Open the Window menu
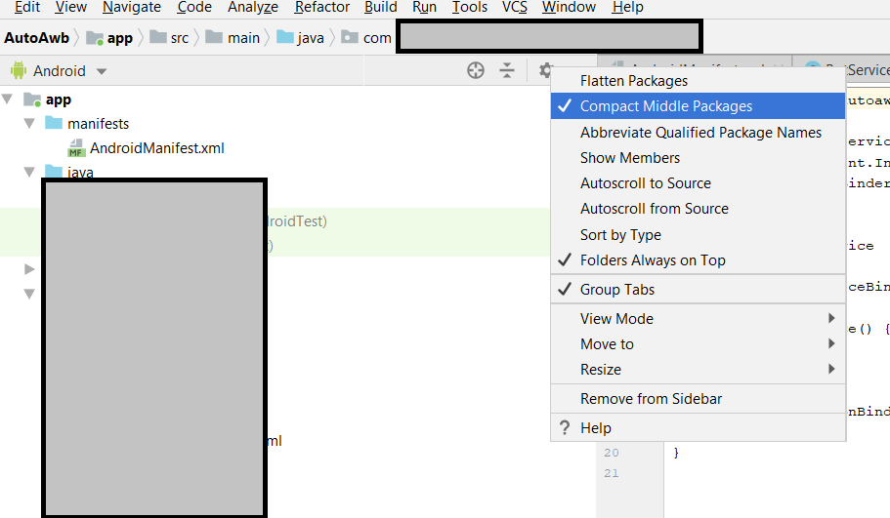 (x=569, y=8)
